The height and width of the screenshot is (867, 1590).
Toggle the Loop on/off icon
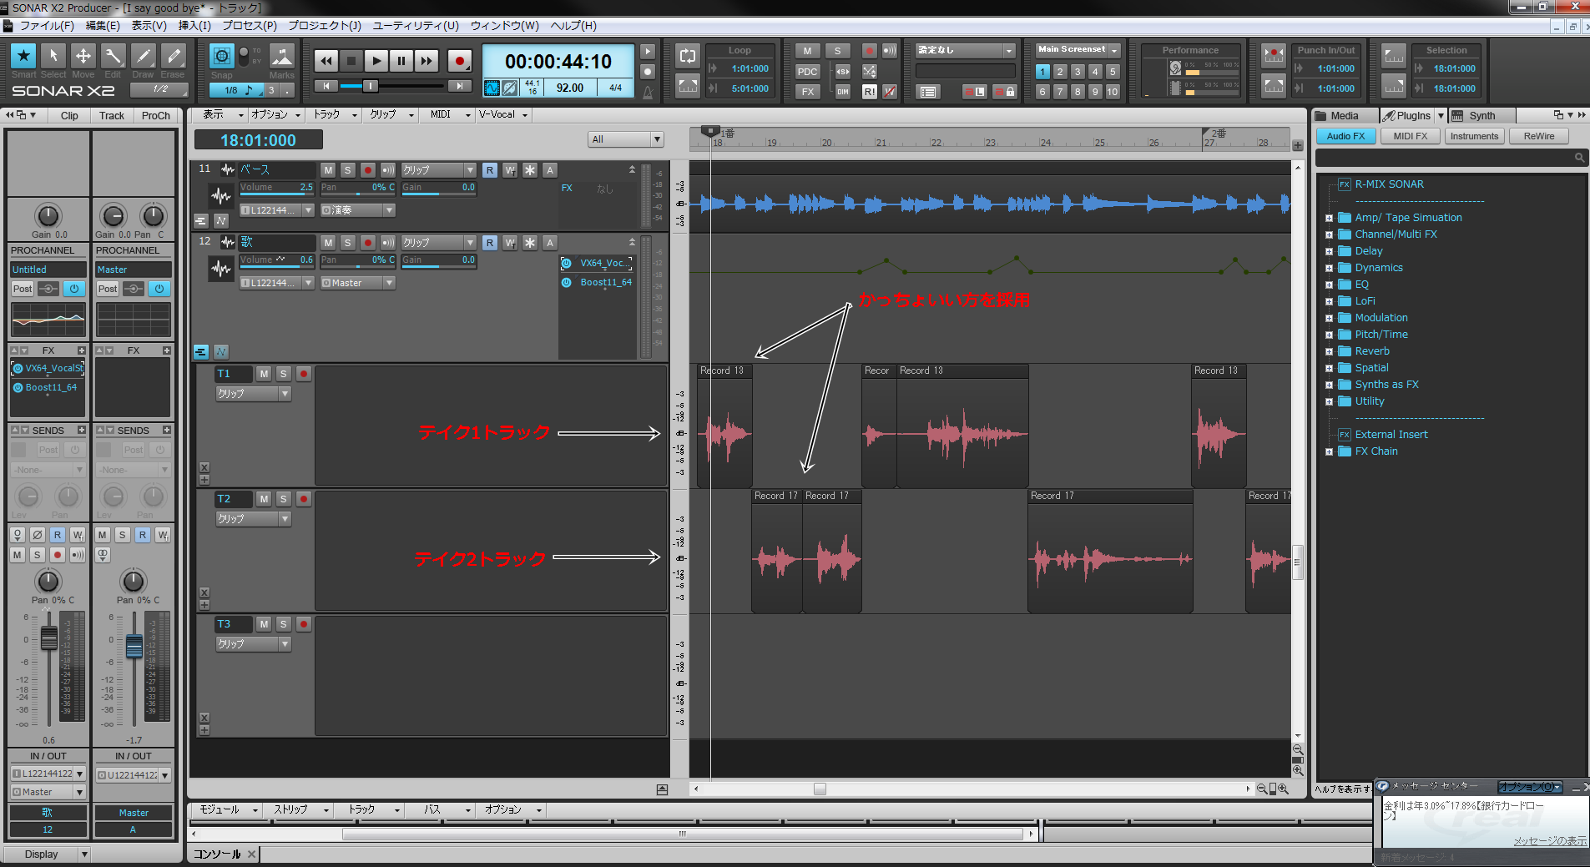pyautogui.click(x=688, y=56)
